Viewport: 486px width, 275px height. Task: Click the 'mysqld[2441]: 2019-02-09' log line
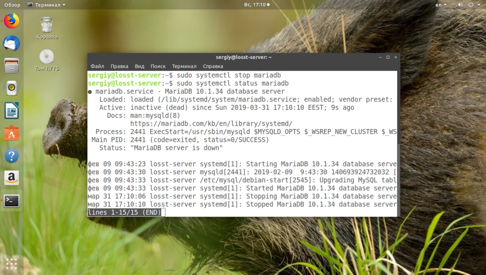pos(242,172)
